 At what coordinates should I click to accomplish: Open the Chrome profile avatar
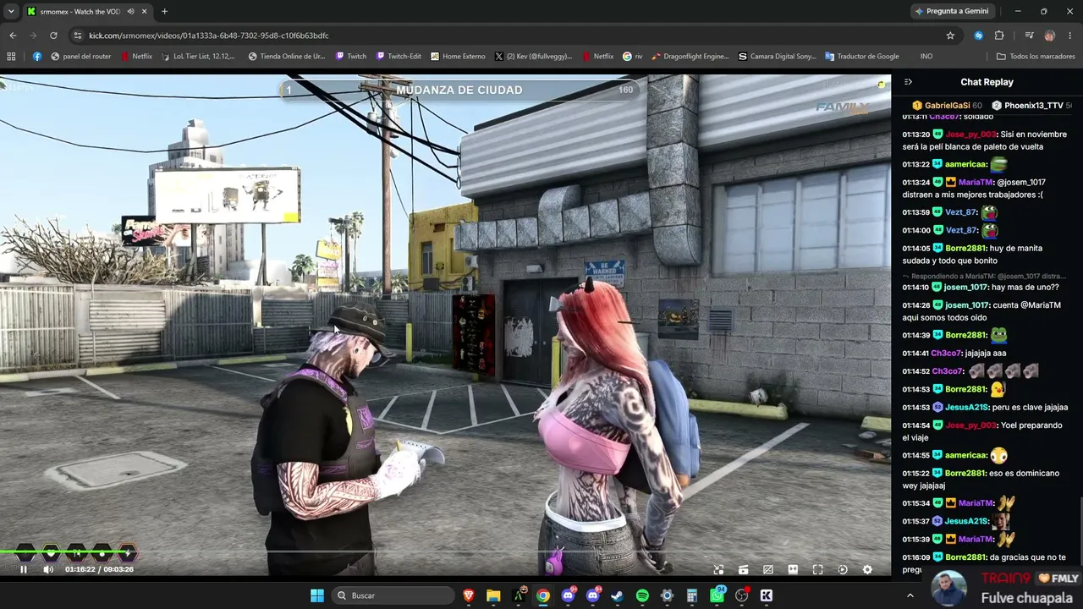[x=1049, y=36]
